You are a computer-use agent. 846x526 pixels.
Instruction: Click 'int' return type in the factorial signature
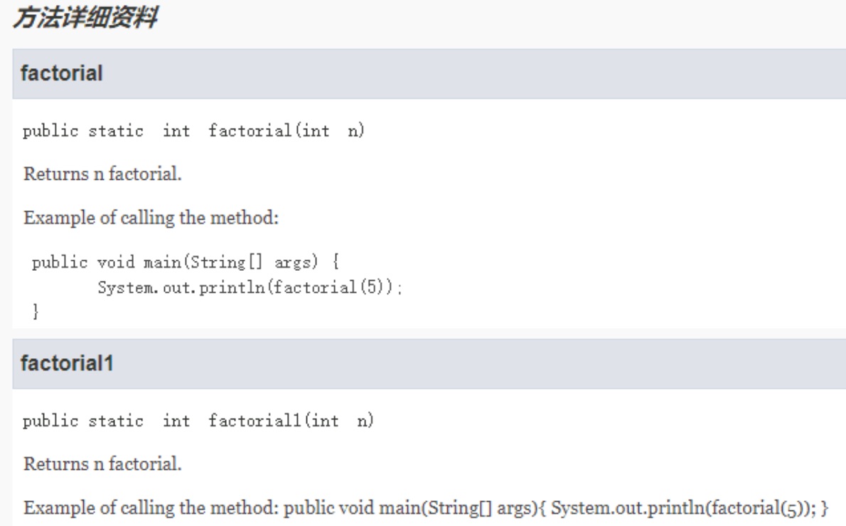(x=176, y=131)
